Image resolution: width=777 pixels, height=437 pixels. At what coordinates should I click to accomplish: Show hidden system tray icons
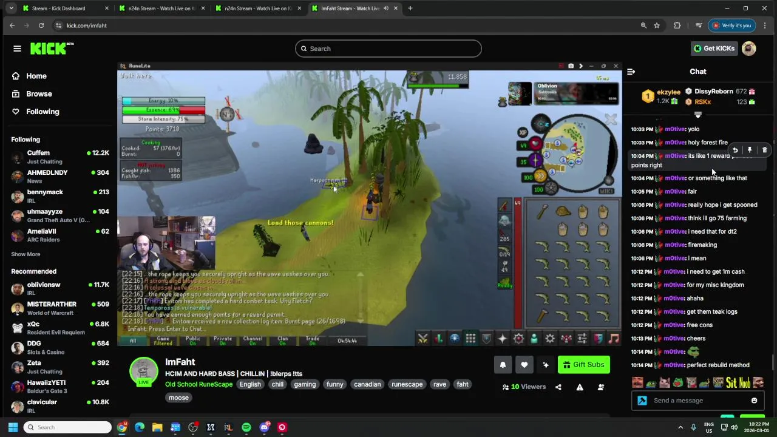(680, 427)
